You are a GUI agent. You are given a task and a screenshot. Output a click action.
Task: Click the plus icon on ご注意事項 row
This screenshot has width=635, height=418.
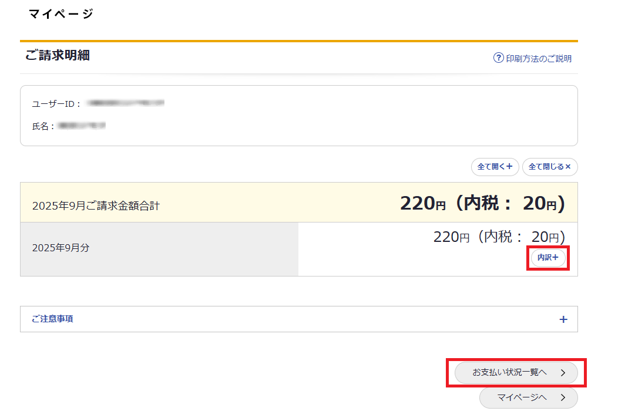pos(563,319)
